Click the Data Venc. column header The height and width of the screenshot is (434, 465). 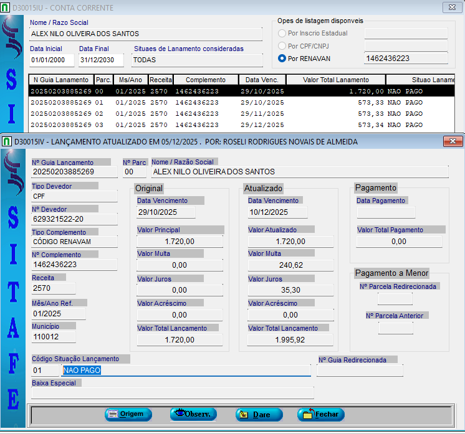262,80
